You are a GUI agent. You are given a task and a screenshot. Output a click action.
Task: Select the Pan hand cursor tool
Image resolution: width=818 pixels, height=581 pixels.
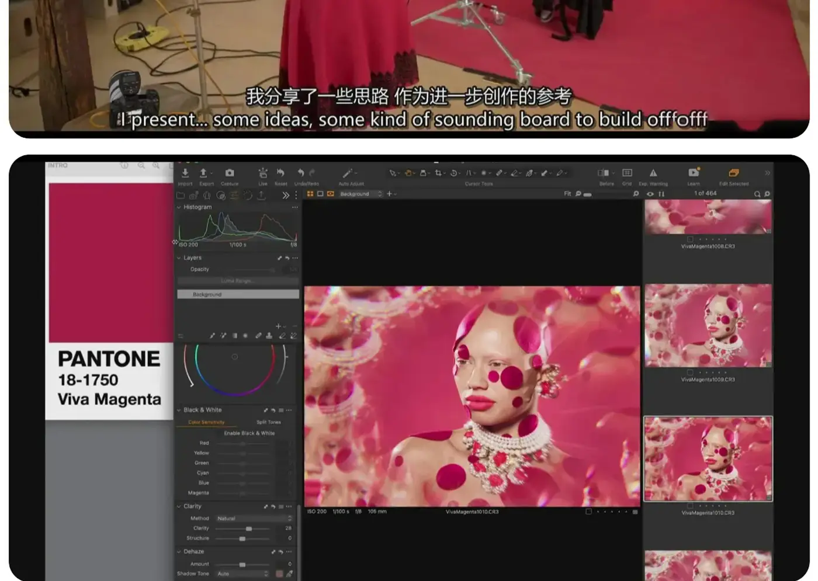[x=408, y=173]
